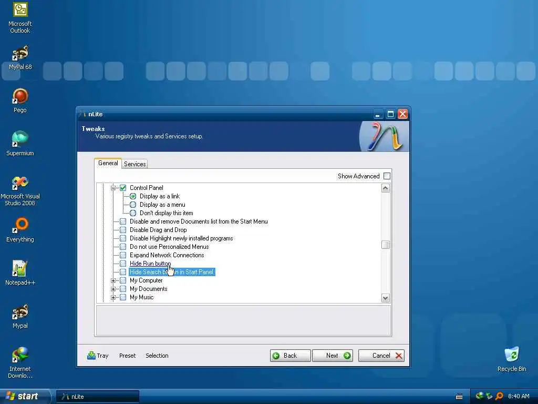Select the Recycle Bin icon
The image size is (538, 404).
point(512,359)
